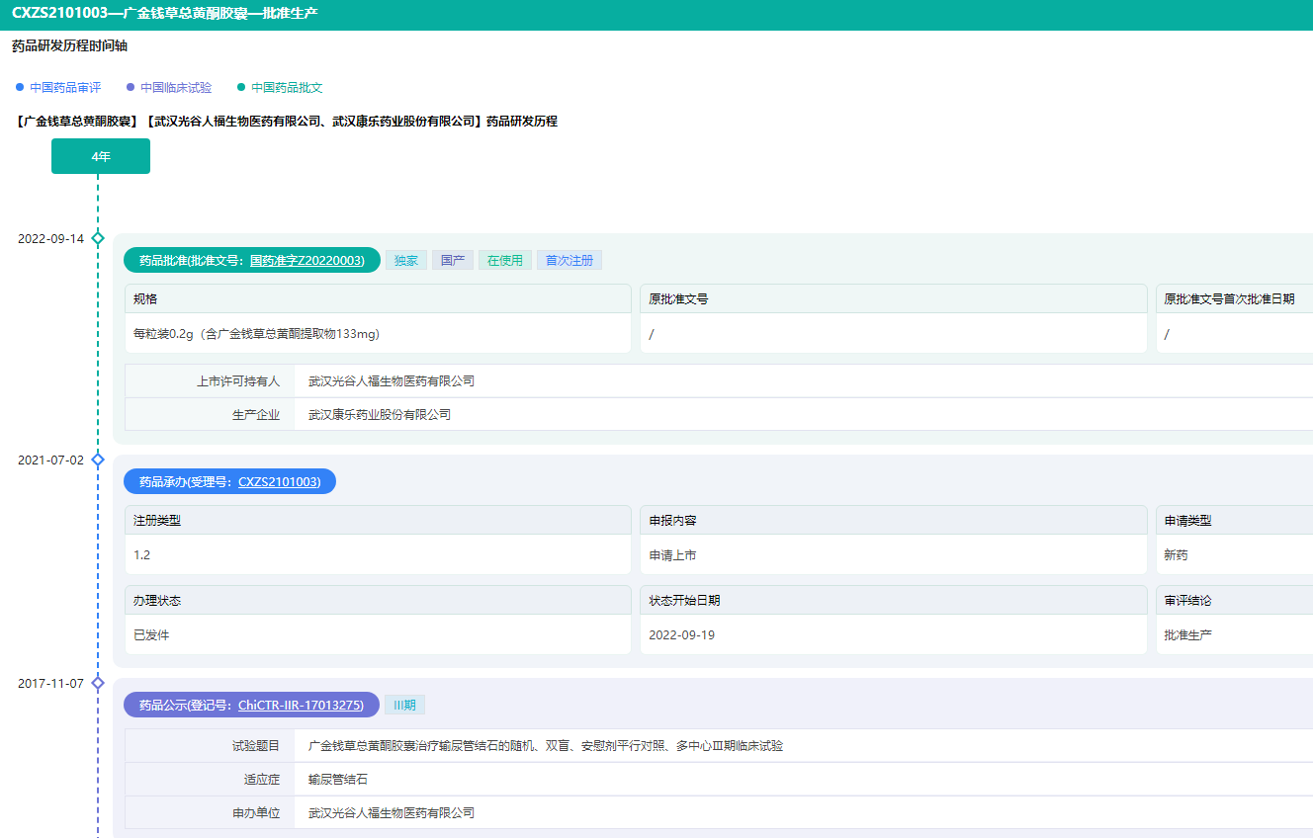The image size is (1313, 838).
Task: Toggle 中国药品审评 legend filter
Action: pos(65,88)
